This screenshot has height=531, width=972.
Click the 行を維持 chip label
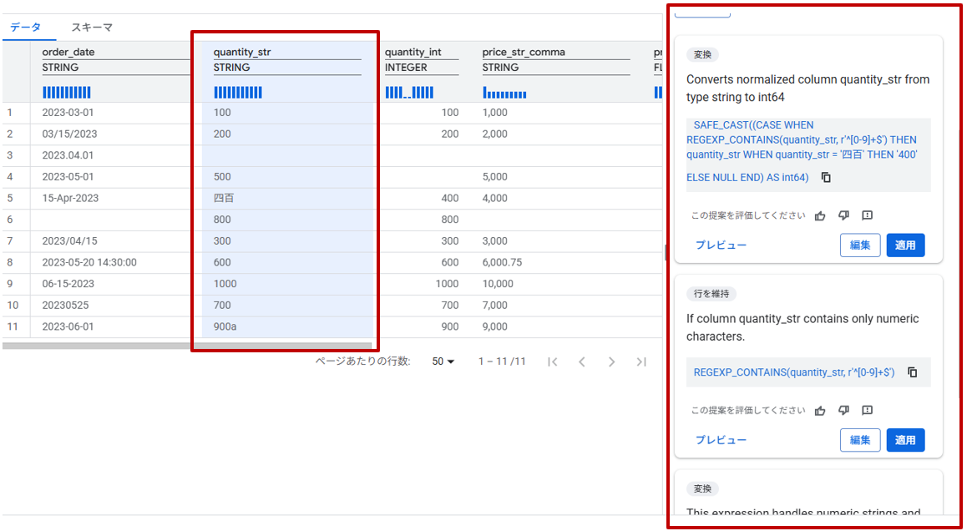(711, 294)
